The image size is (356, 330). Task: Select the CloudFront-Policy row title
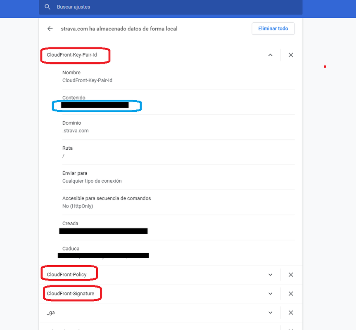tap(66, 275)
